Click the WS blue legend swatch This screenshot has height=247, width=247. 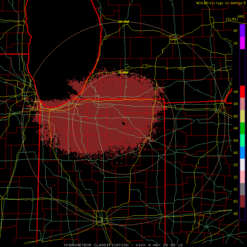[242, 153]
